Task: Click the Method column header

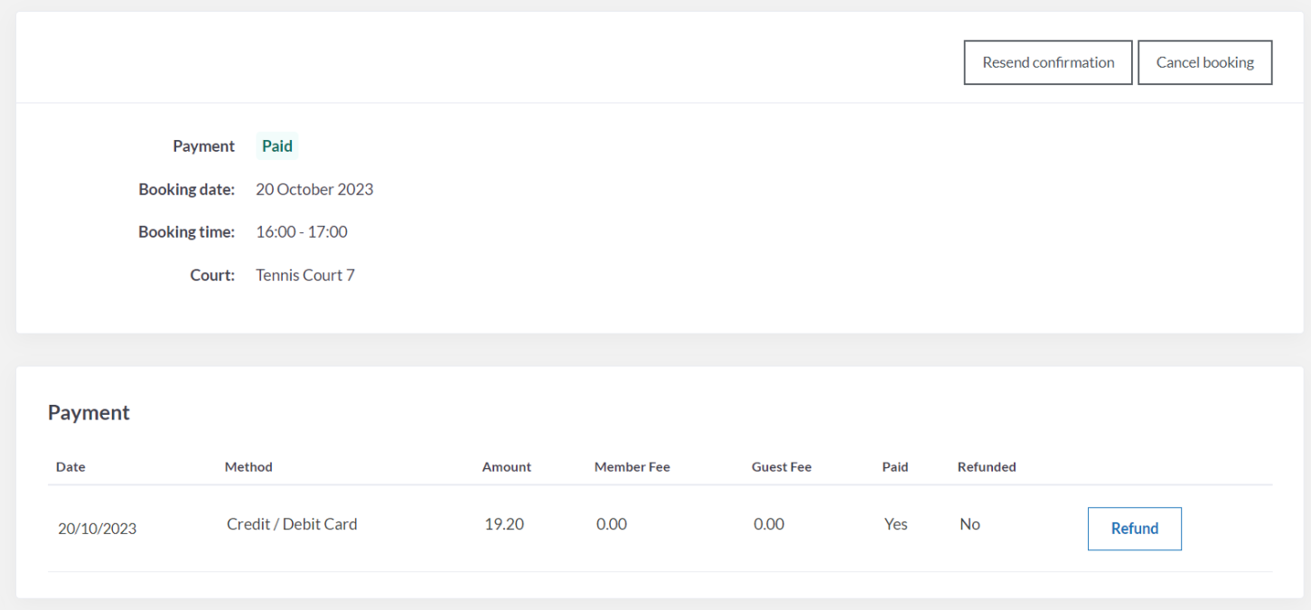Action: (x=248, y=467)
